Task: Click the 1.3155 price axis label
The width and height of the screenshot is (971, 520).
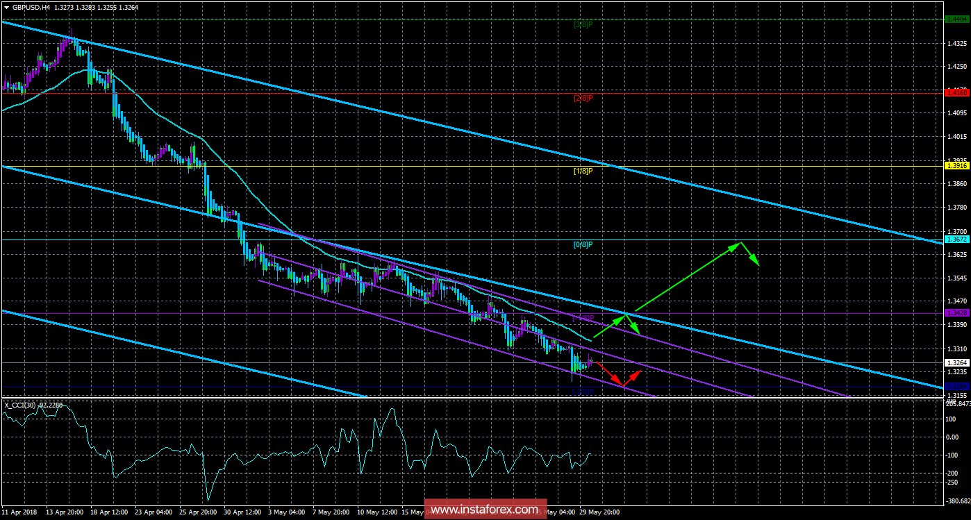Action: (x=956, y=396)
